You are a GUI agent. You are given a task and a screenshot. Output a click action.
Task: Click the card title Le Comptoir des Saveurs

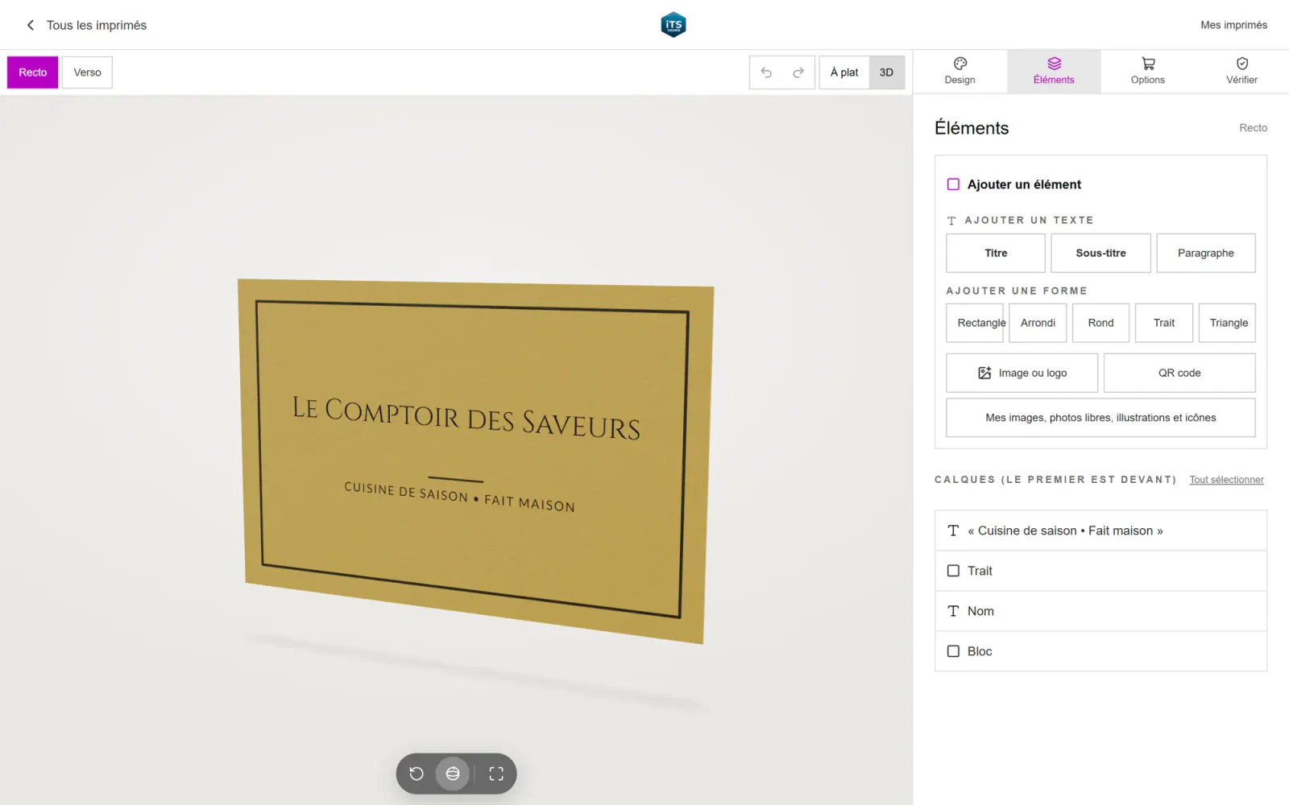click(x=466, y=418)
